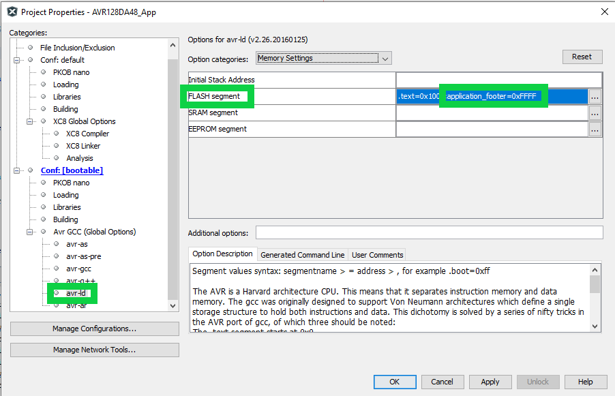Collapse XC8 Global Options node
This screenshot has height=396, width=615.
pos(30,121)
